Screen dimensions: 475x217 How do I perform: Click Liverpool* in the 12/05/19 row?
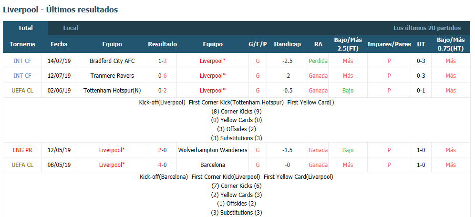[112, 150]
